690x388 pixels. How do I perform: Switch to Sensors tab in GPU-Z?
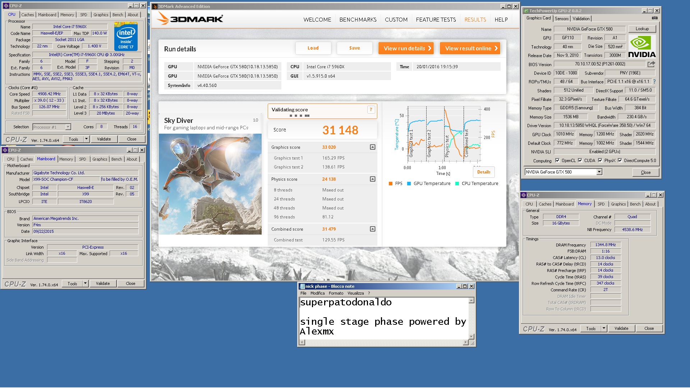(x=561, y=19)
